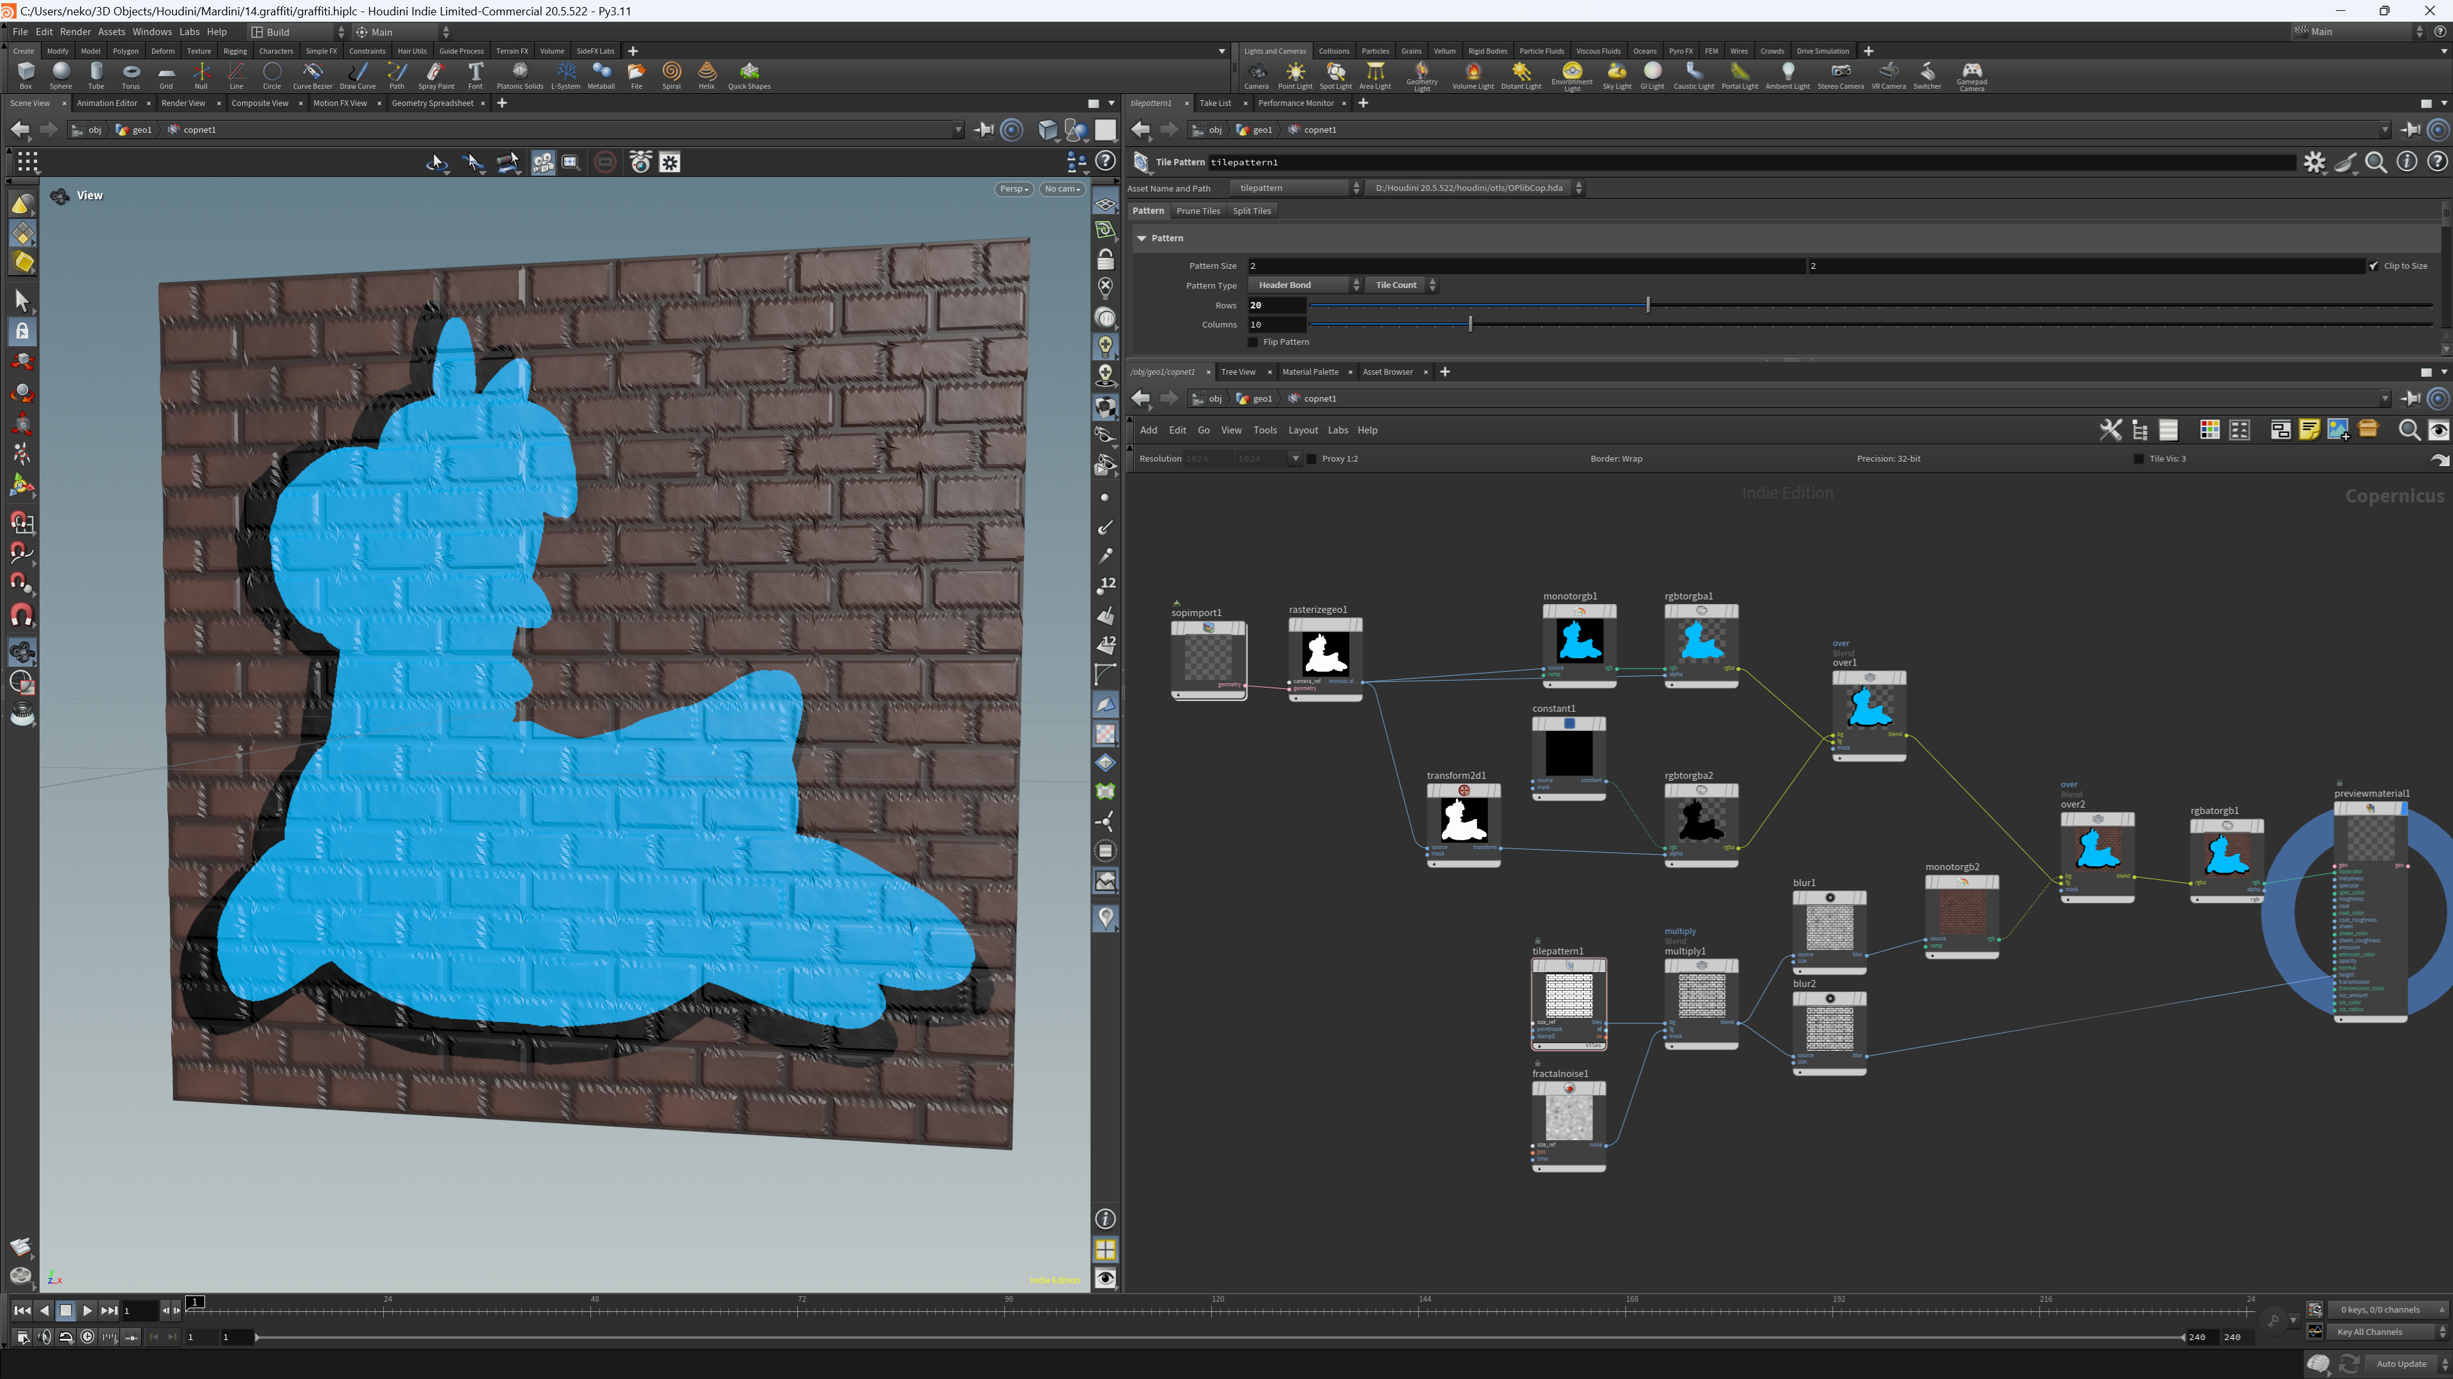This screenshot has height=1379, width=2453.
Task: Open the Tile Count dropdown
Action: tap(1402, 285)
